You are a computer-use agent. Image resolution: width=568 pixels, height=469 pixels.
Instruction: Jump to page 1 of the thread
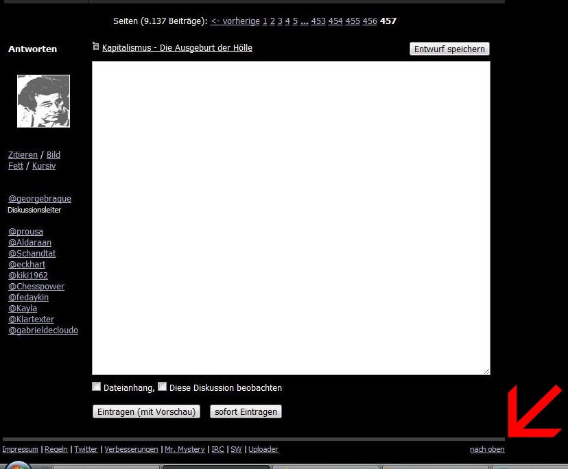(x=265, y=21)
